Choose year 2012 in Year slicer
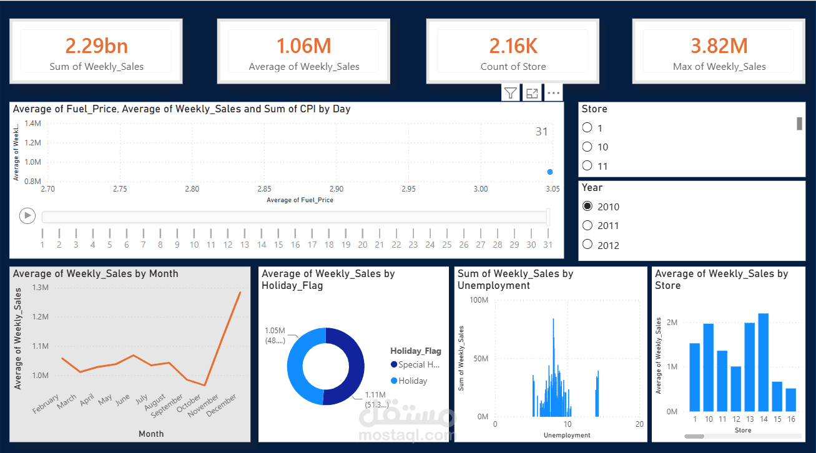816x453 pixels. (587, 245)
